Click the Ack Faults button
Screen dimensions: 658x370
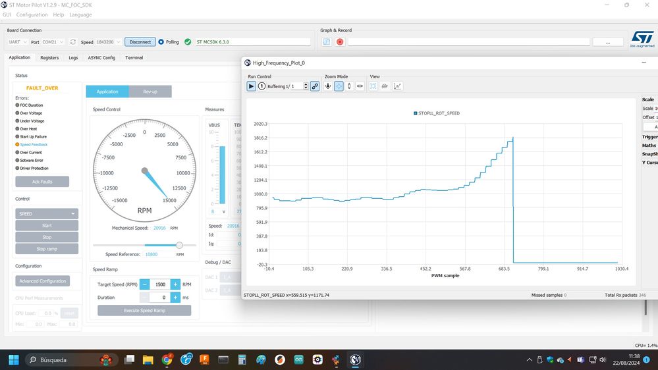[42, 182]
